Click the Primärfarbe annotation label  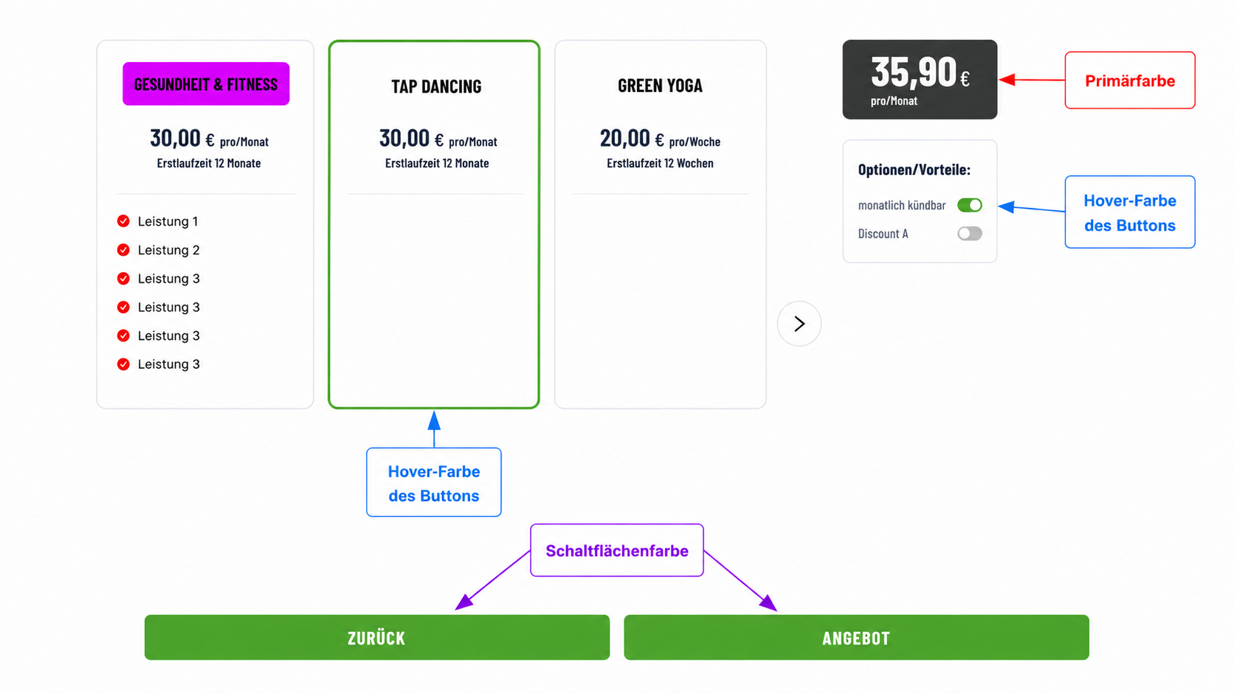point(1130,80)
